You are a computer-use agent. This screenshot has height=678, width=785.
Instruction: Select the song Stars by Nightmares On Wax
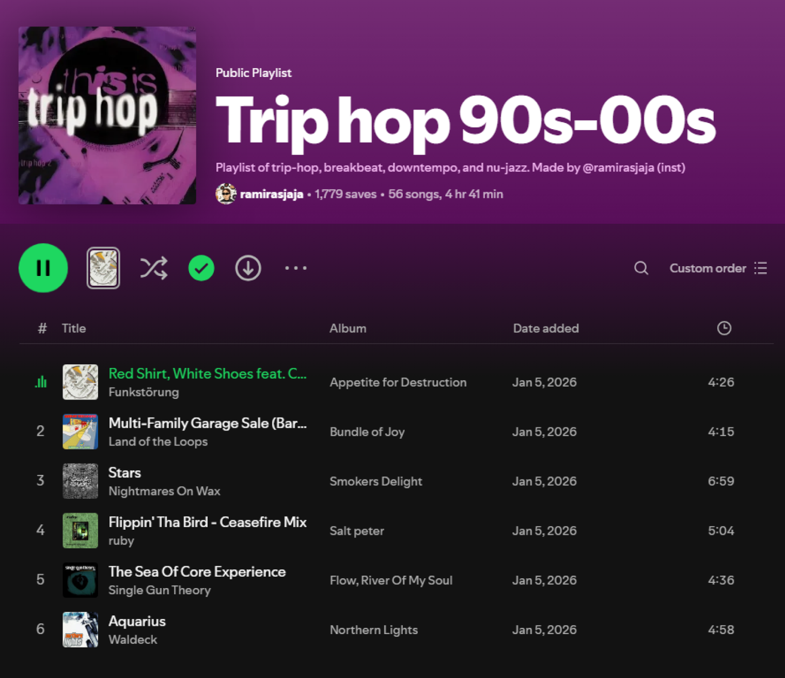[x=124, y=472]
